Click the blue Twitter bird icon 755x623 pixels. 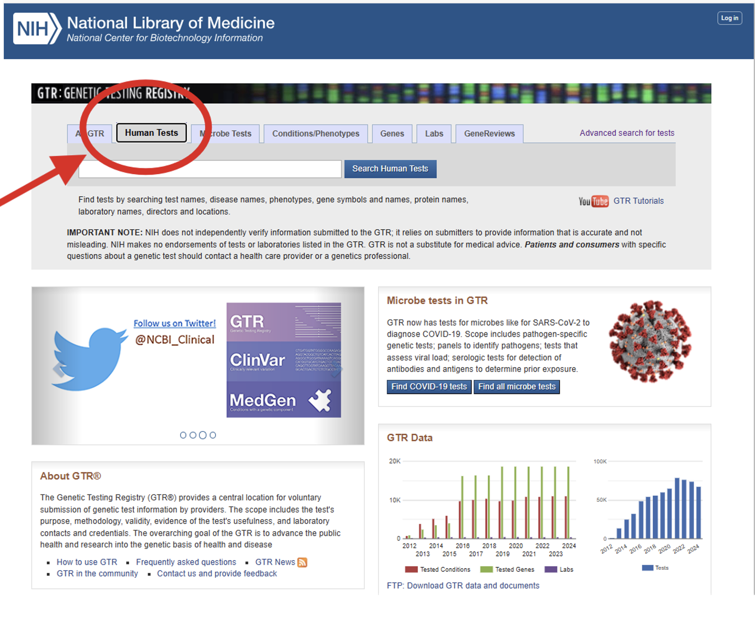click(90, 358)
